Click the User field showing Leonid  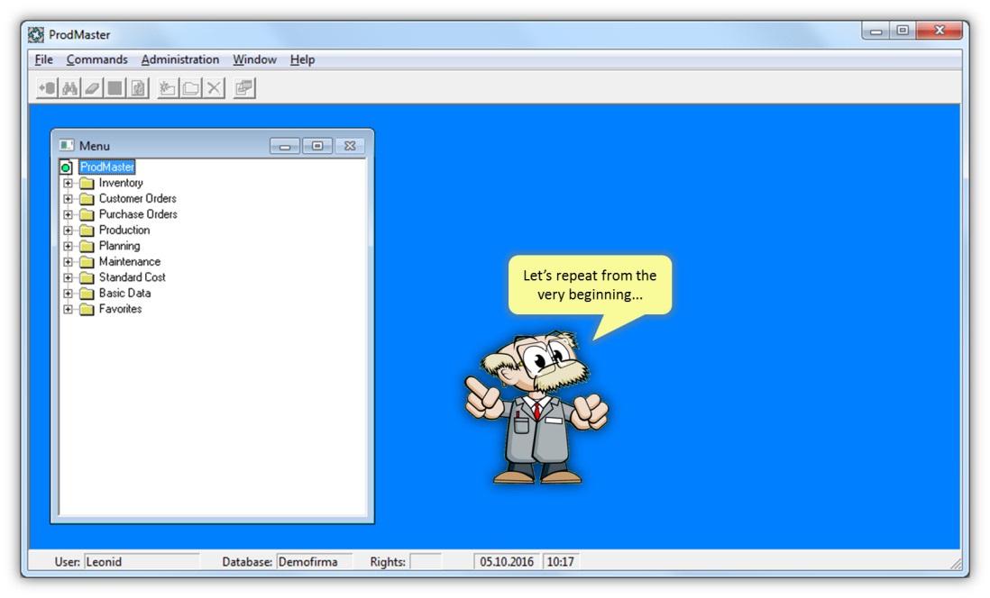(x=142, y=561)
